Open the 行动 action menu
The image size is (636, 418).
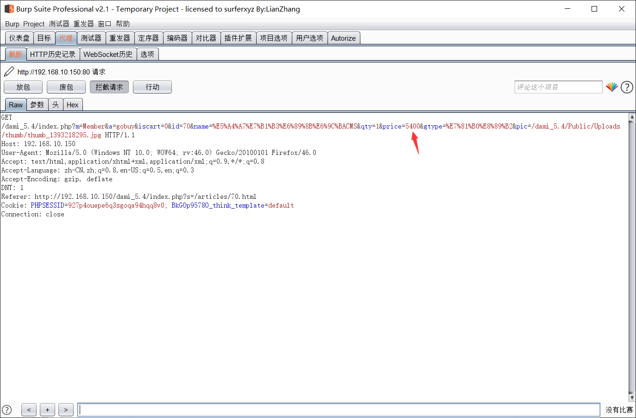click(x=152, y=87)
